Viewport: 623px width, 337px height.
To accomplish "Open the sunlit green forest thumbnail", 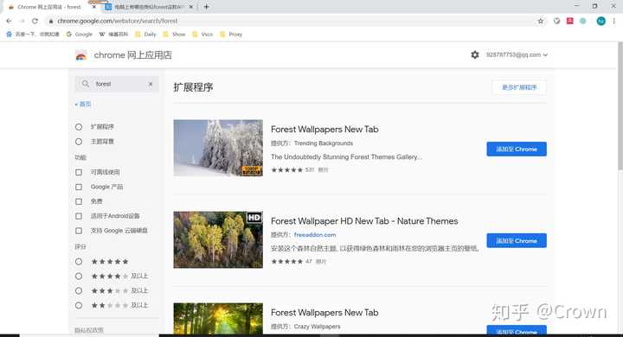I will click(218, 319).
